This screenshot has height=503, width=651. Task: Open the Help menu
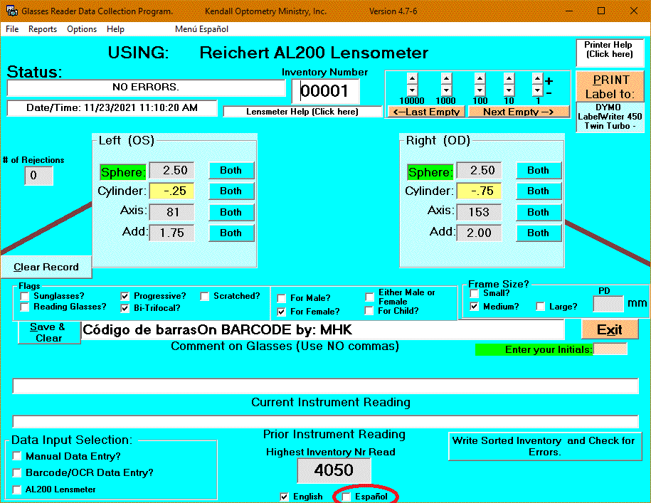point(115,29)
